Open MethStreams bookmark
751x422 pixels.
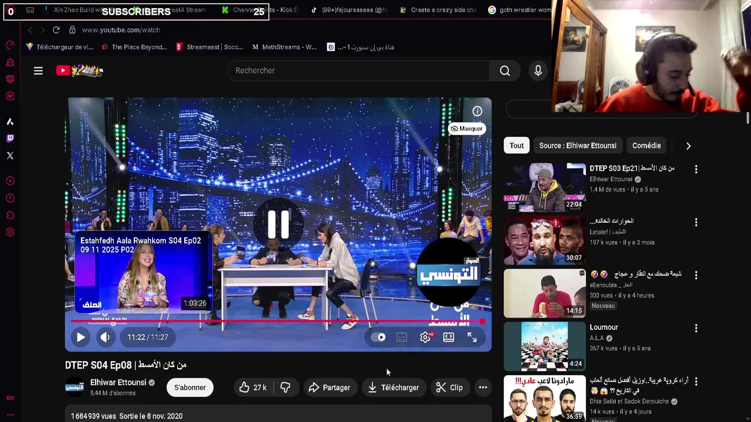pyautogui.click(x=285, y=47)
